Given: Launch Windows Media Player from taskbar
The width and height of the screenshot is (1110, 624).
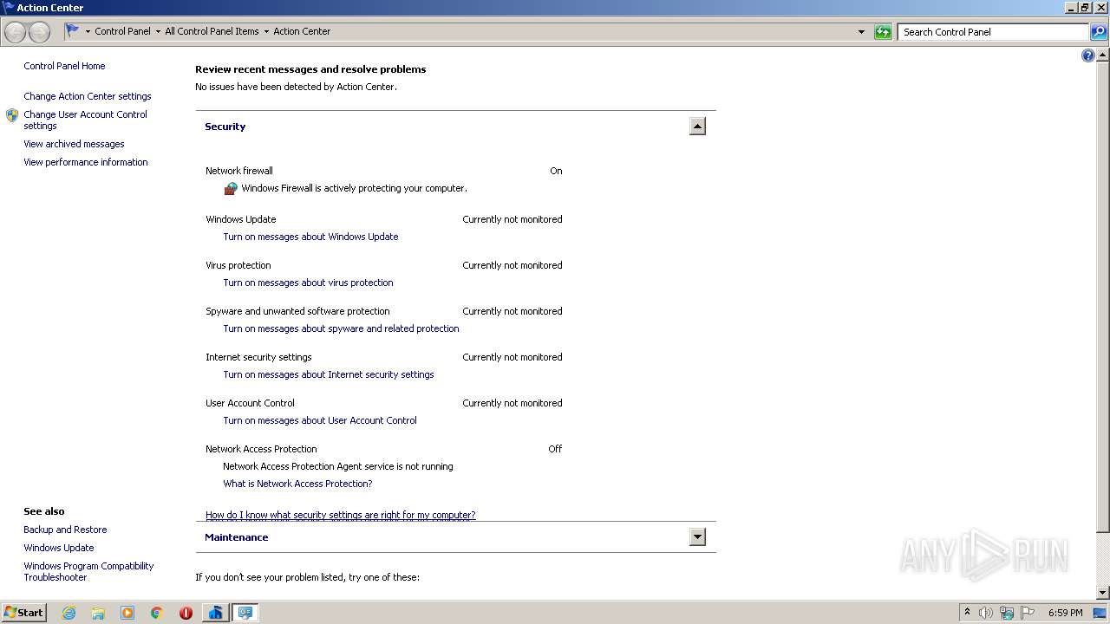Looking at the screenshot, I should [x=127, y=613].
